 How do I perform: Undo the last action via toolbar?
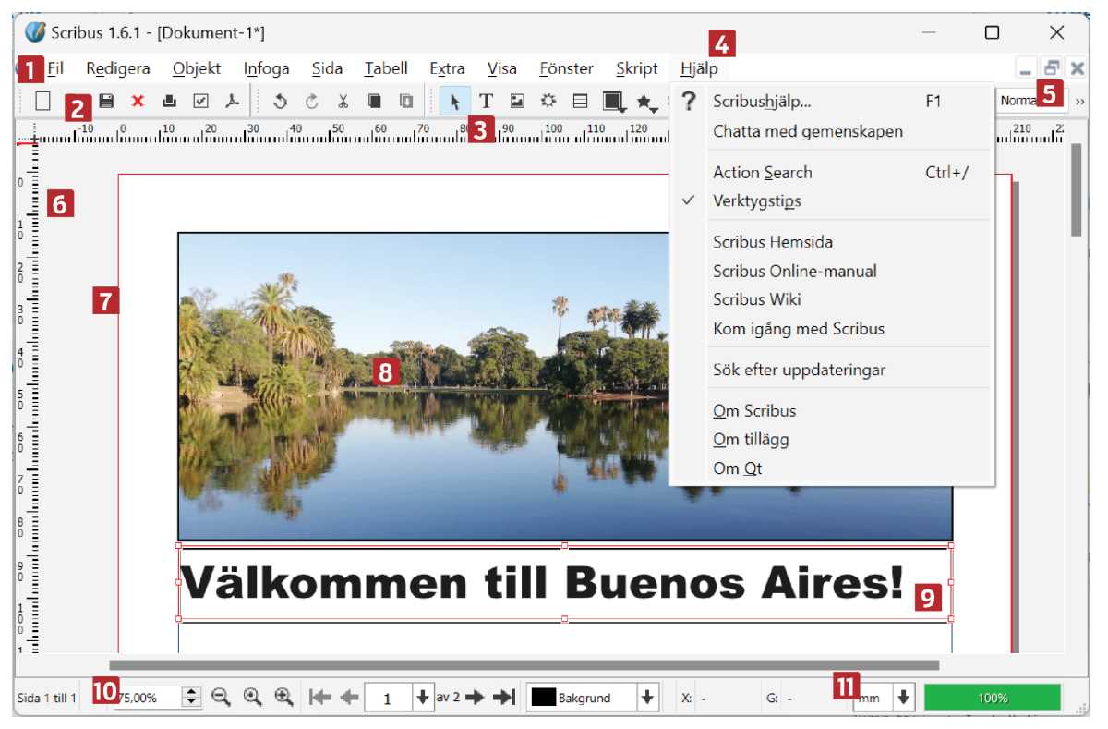click(x=281, y=101)
